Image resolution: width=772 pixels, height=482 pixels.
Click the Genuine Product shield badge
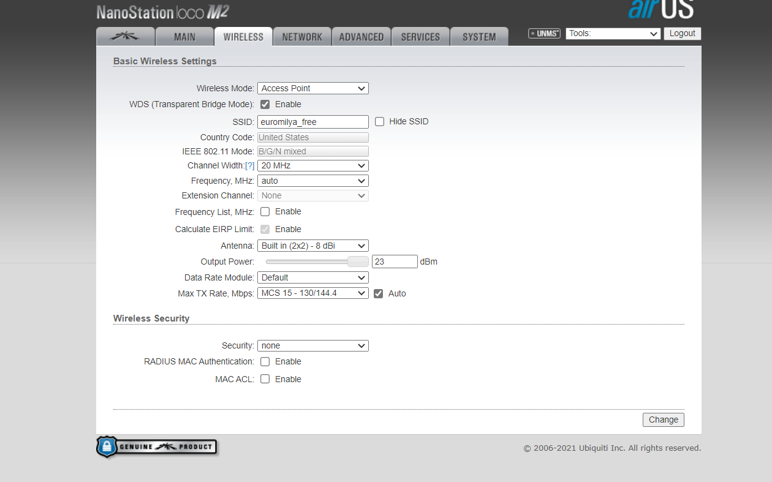pos(157,446)
